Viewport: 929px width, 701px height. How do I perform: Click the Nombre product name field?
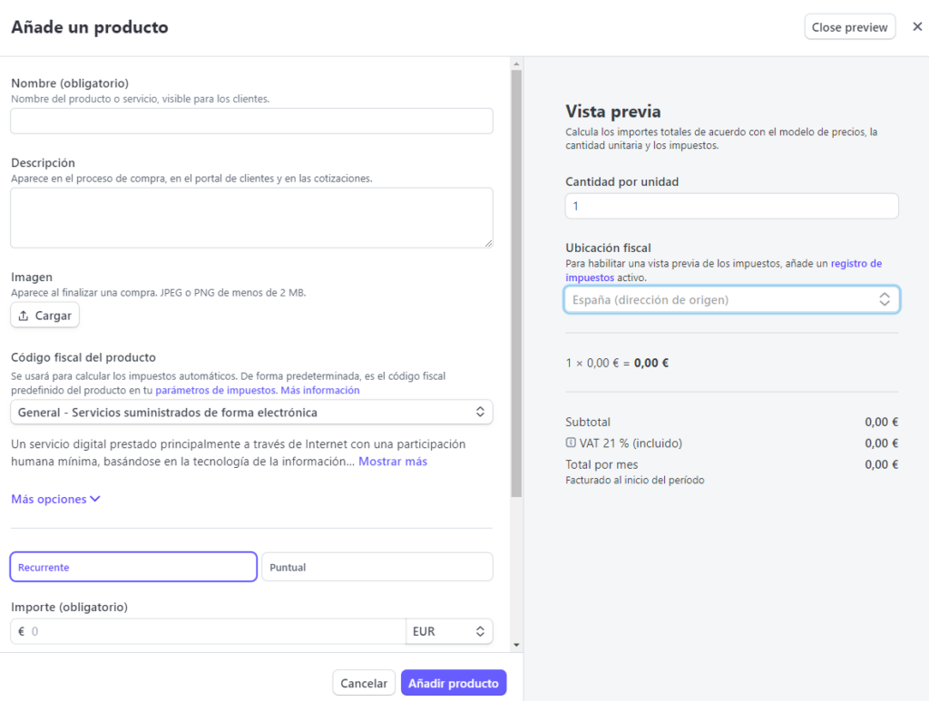coord(251,122)
